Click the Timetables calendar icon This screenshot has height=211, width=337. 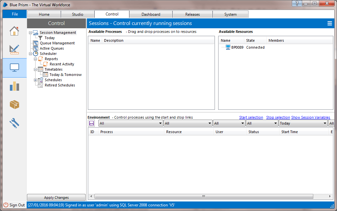(x=40, y=69)
